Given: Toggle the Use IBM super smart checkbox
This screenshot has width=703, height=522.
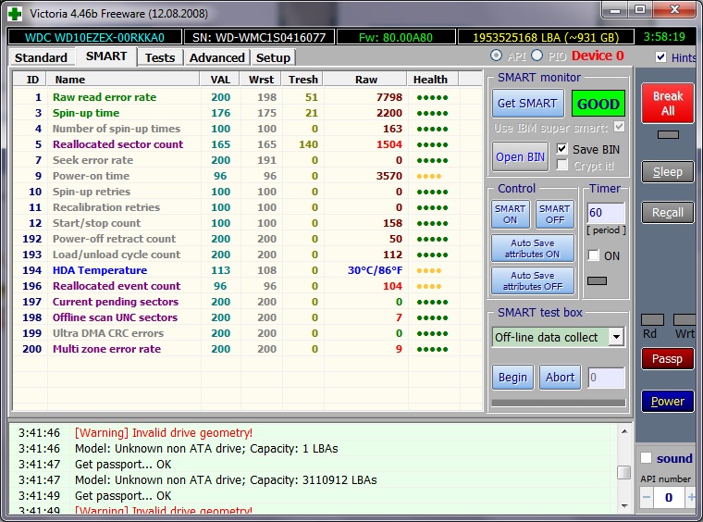Looking at the screenshot, I should coord(619,127).
